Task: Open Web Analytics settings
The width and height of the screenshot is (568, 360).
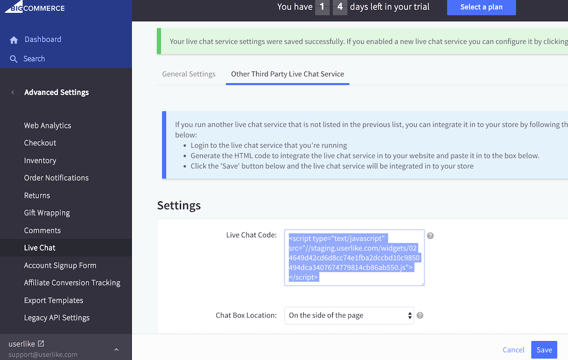Action: point(48,126)
